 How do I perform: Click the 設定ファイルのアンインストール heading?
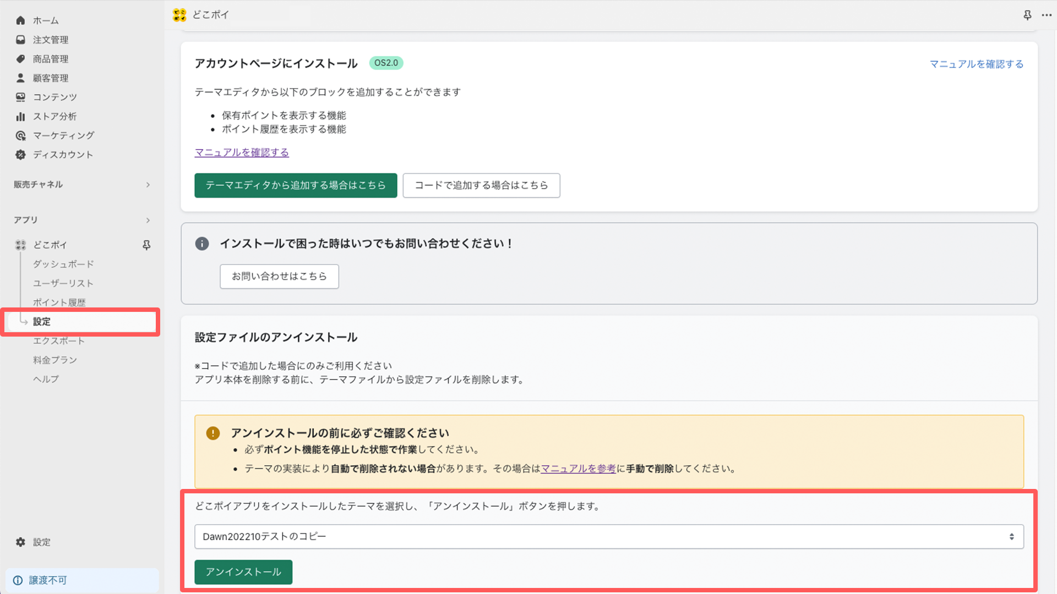tap(276, 338)
